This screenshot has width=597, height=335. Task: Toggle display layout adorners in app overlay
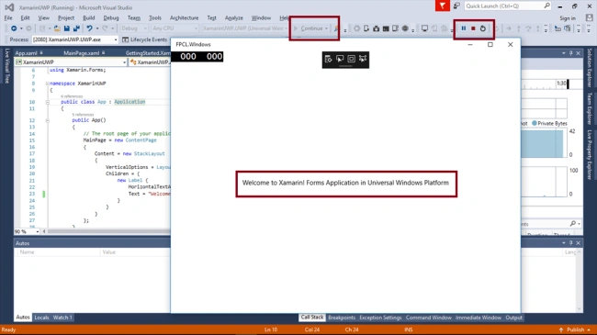pyautogui.click(x=351, y=59)
